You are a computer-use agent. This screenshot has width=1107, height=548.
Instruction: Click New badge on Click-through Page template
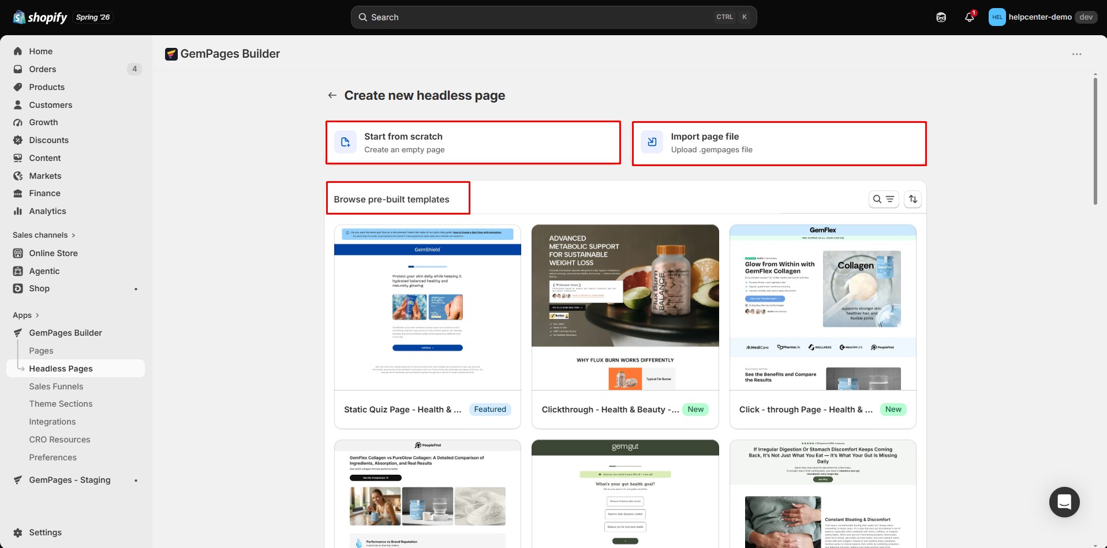click(x=893, y=410)
